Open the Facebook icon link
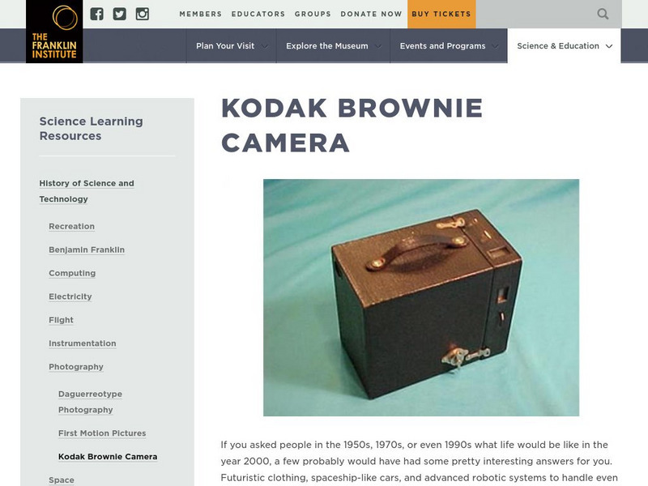The width and height of the screenshot is (648, 486). tap(96, 14)
